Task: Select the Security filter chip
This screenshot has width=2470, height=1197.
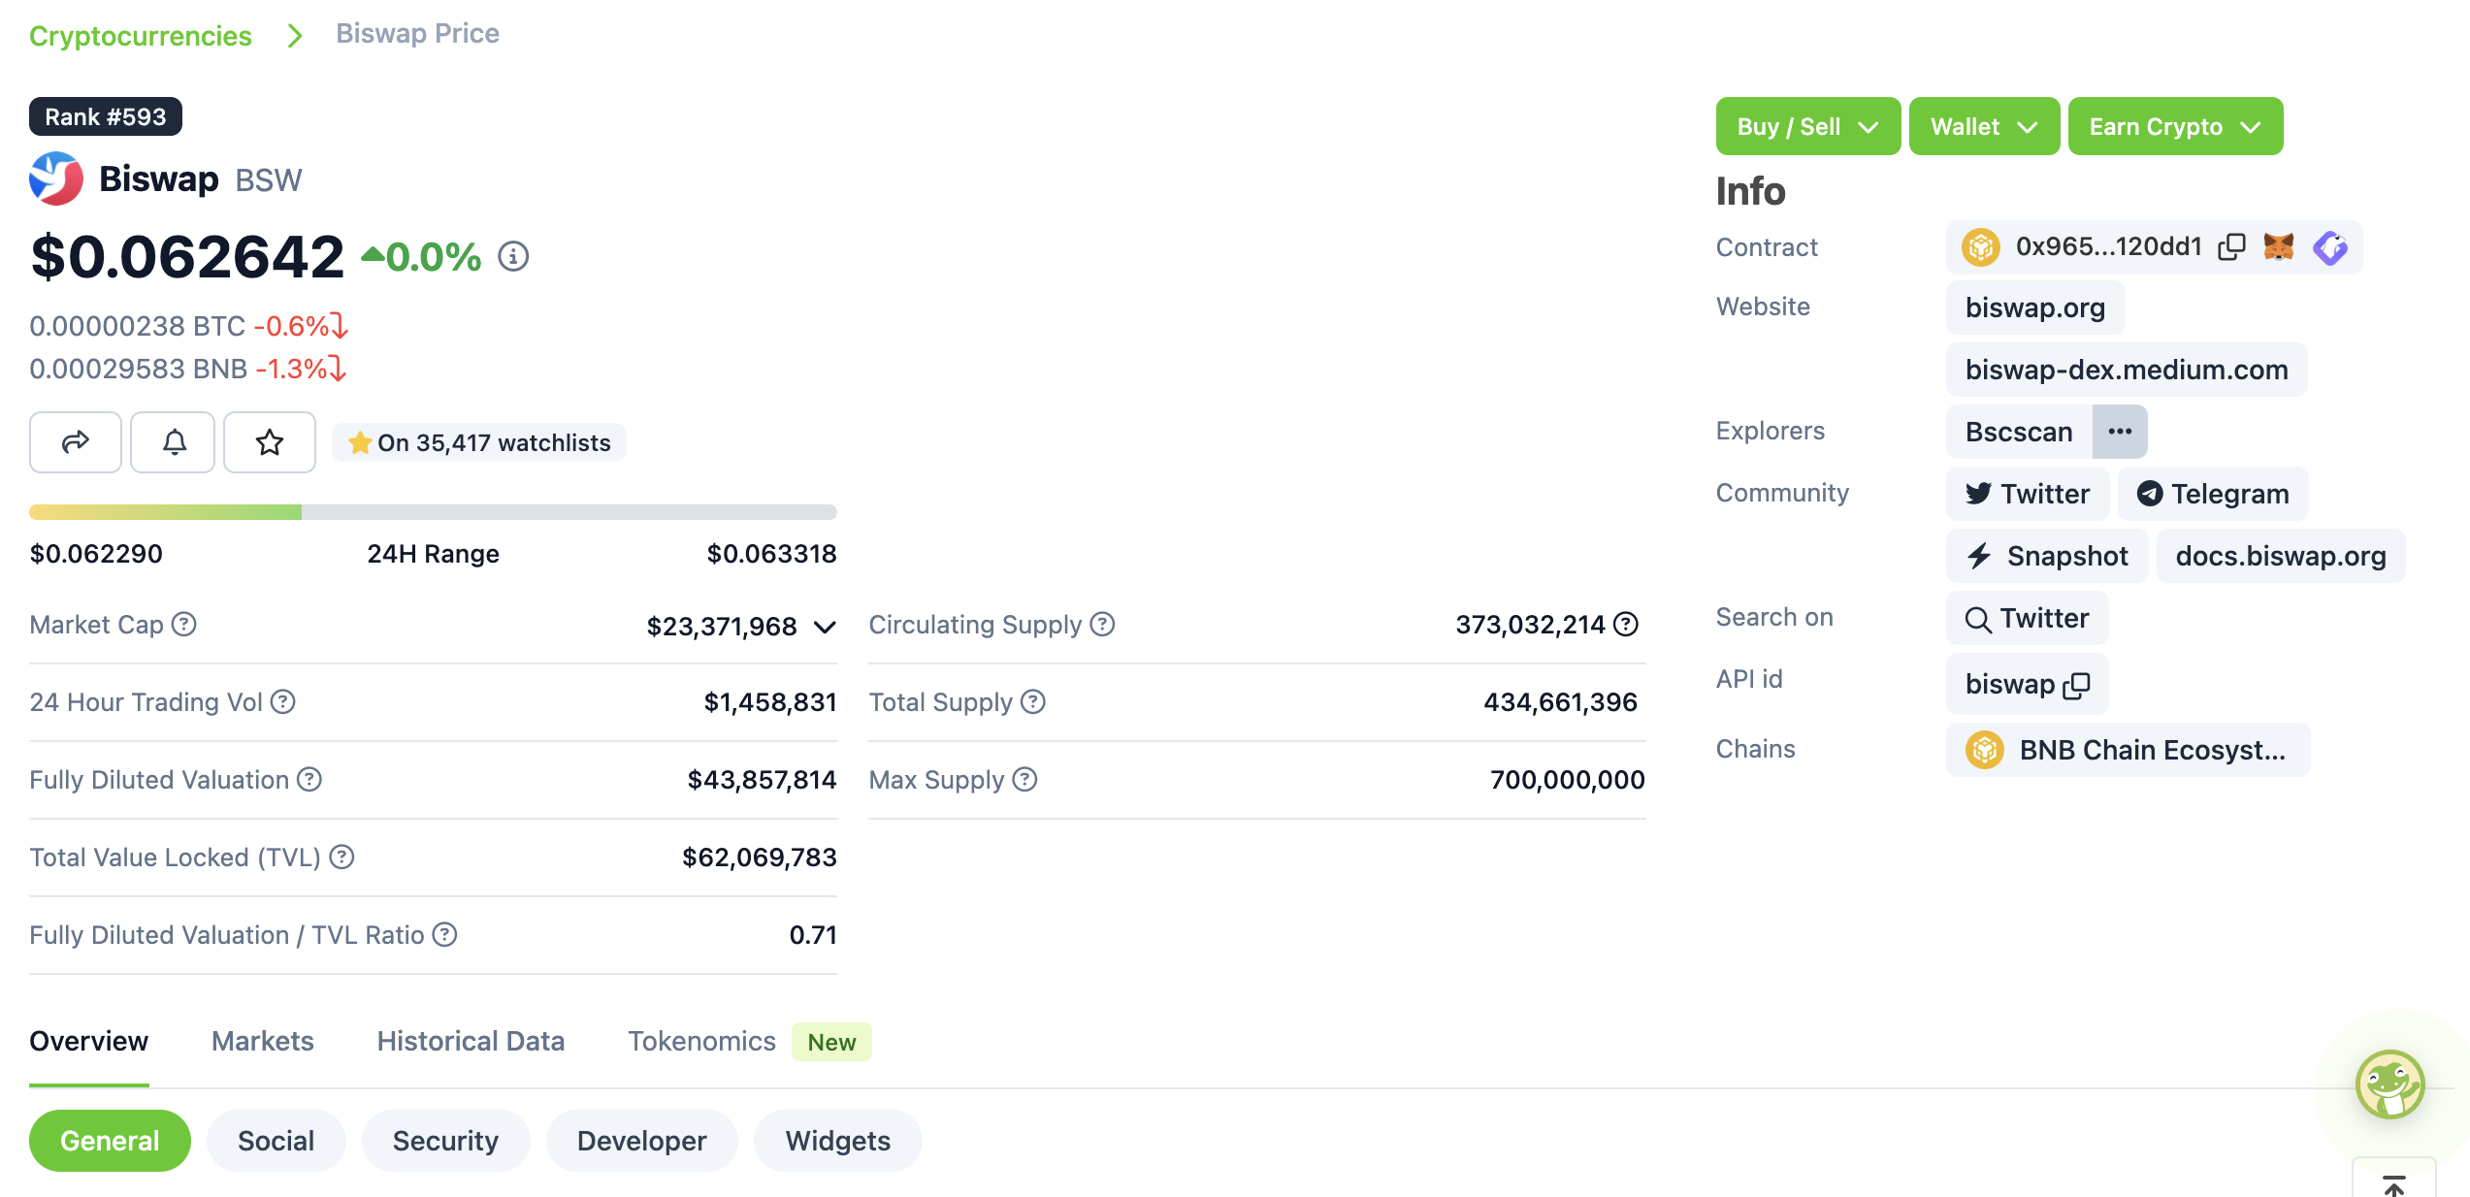Action: click(445, 1141)
